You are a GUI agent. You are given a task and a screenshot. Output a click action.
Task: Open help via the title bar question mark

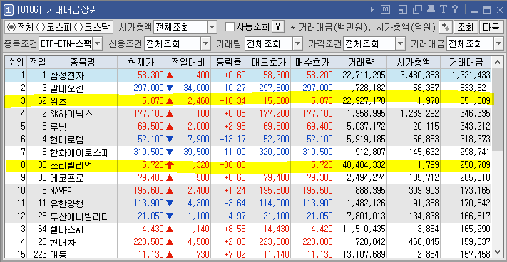click(455, 9)
